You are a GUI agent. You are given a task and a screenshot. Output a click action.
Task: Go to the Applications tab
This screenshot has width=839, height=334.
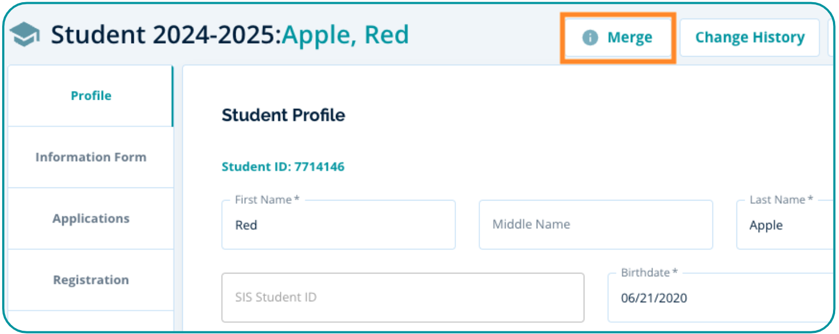tap(91, 218)
